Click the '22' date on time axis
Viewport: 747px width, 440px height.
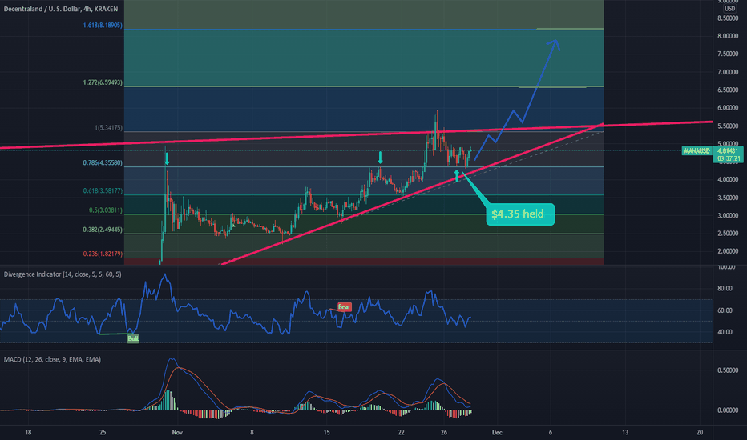(x=401, y=432)
